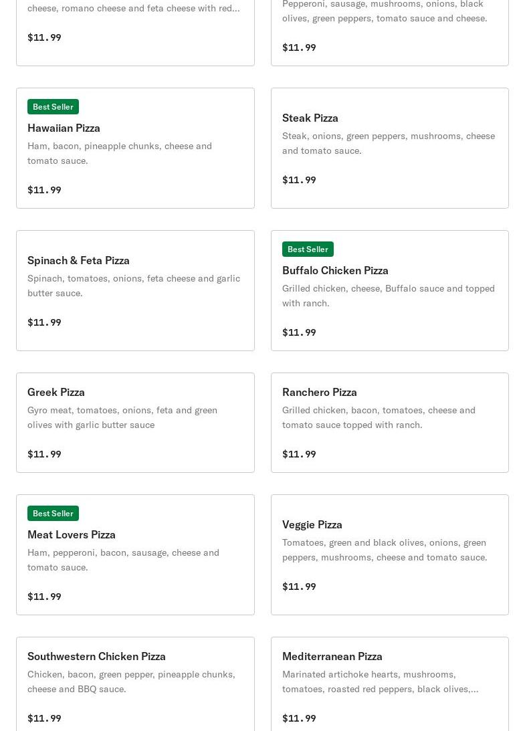Click the Best Seller badge above Meat Lovers Pizza
The height and width of the screenshot is (731, 525).
pyautogui.click(x=53, y=514)
